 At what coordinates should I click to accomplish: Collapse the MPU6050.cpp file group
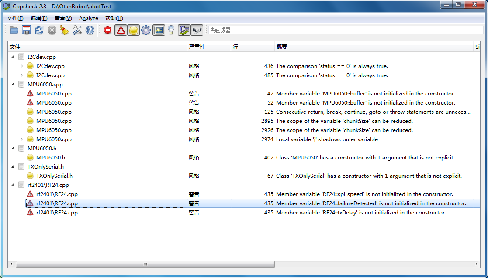(x=12, y=84)
